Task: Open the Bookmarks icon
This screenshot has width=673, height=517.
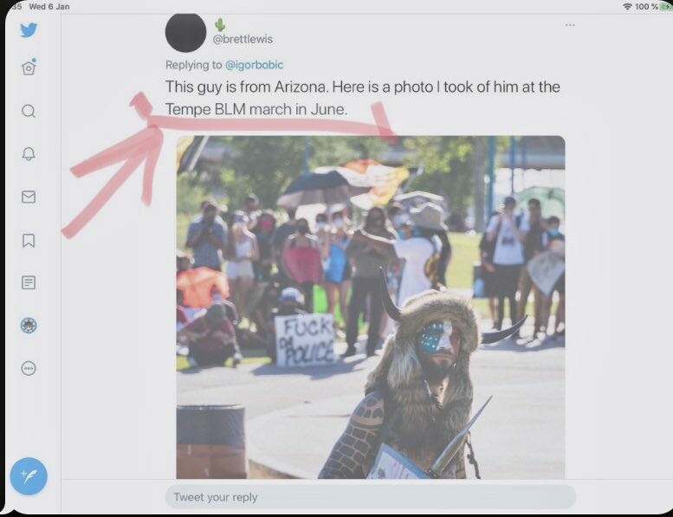Action: click(x=29, y=240)
